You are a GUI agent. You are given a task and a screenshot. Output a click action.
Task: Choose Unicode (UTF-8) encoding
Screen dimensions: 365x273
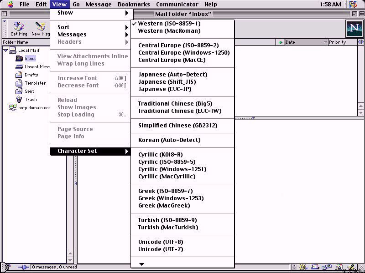pyautogui.click(x=161, y=242)
